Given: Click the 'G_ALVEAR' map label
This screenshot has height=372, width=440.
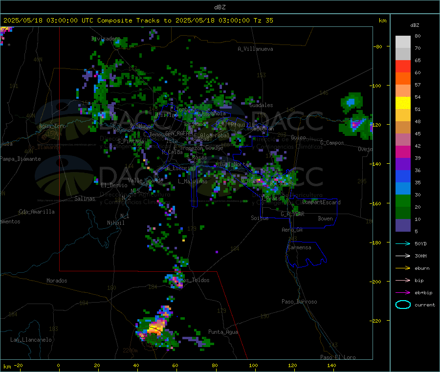Looking at the screenshot, I should (292, 214).
